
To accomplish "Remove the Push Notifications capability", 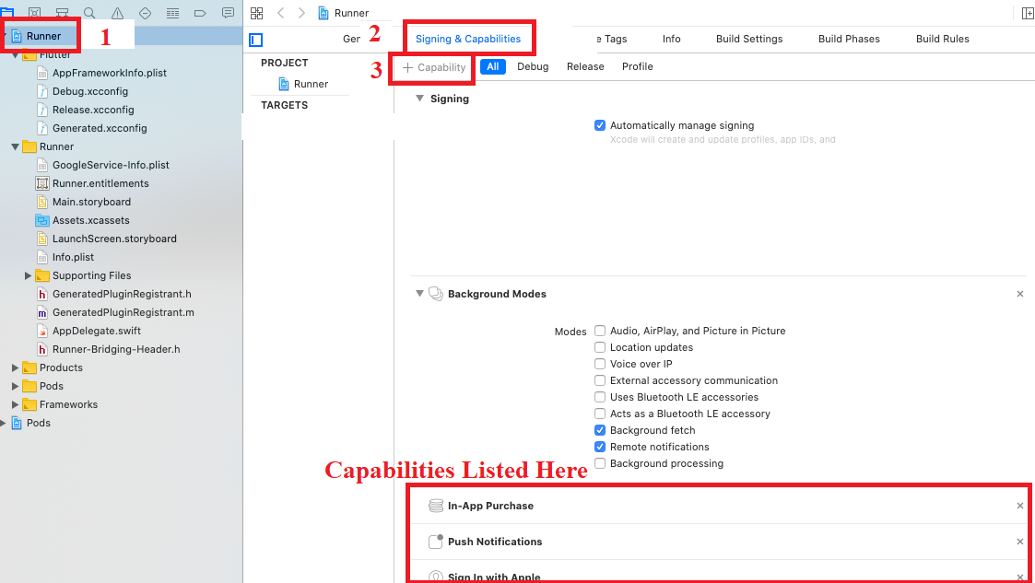I will click(x=1020, y=542).
